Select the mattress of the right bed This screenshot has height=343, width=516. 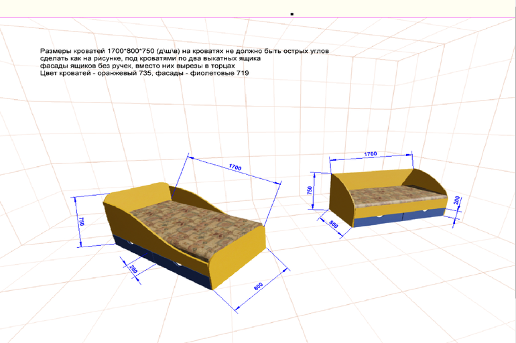point(394,196)
